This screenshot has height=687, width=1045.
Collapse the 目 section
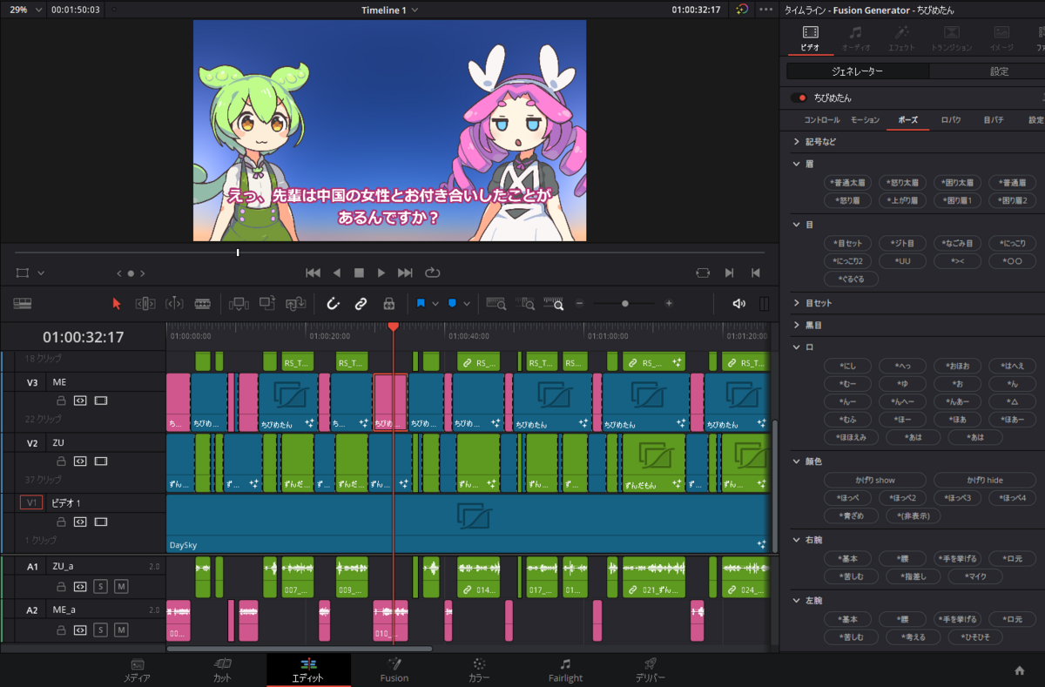coord(796,224)
